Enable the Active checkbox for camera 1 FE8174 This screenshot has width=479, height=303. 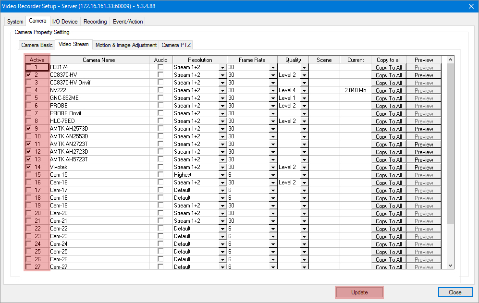pyautogui.click(x=29, y=68)
